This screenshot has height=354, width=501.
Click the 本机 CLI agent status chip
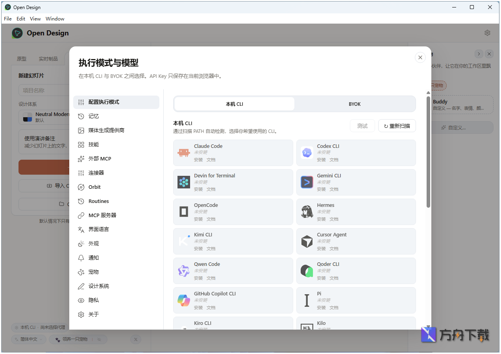(x=40, y=327)
